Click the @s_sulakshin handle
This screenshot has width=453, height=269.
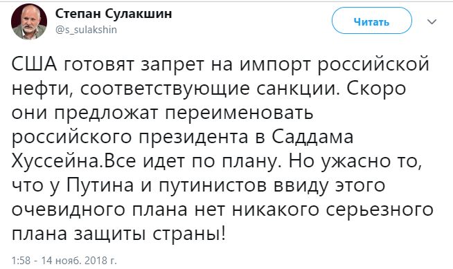(x=86, y=30)
